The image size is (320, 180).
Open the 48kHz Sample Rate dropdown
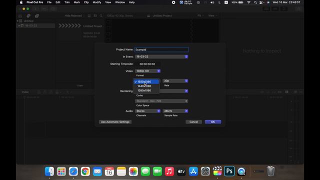tap(175, 111)
